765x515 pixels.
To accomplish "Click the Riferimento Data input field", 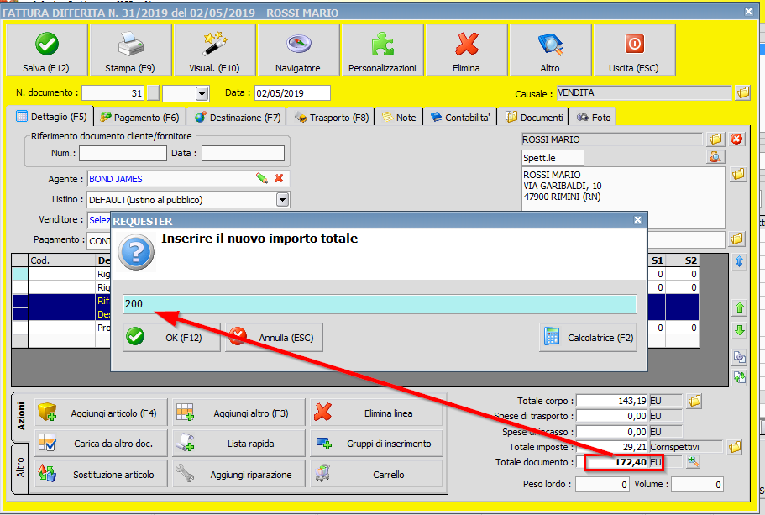I will click(243, 153).
